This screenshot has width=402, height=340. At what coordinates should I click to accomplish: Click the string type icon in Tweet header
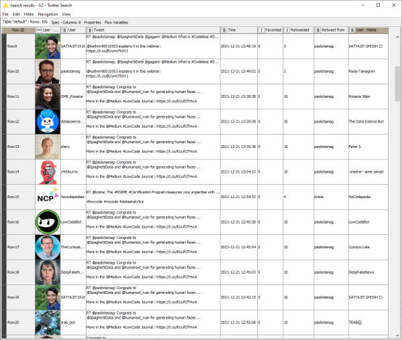[x=90, y=30]
